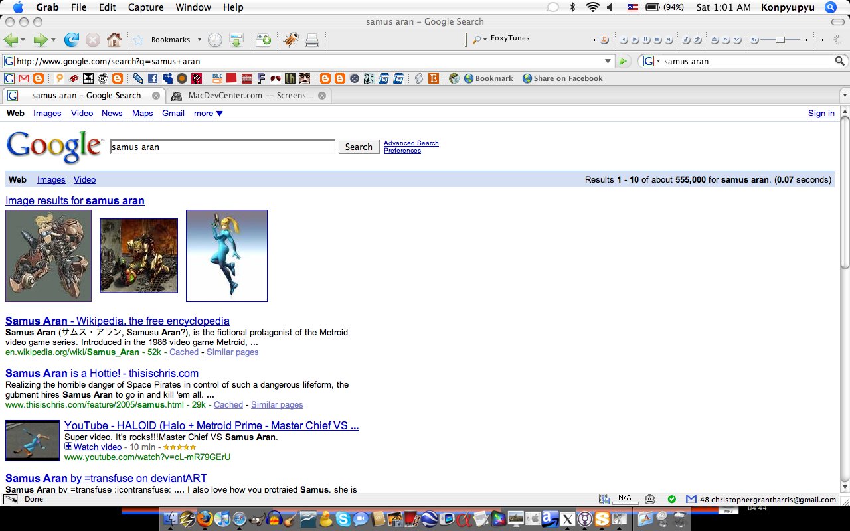This screenshot has height=531, width=850.
Task: Expand the Watch video plus icon
Action: tap(68, 447)
